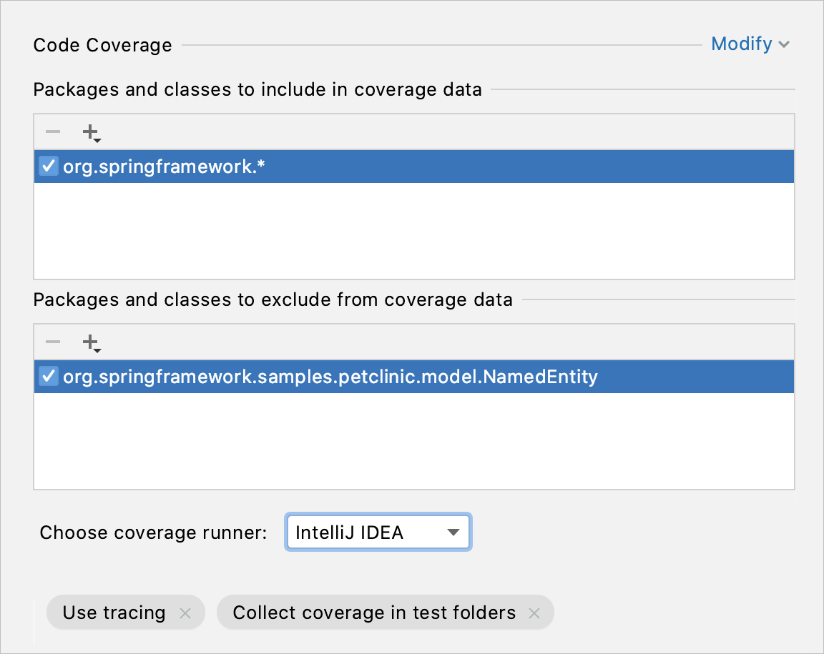Open the Modify options dropdown
Screen dimensions: 824x654
(751, 44)
